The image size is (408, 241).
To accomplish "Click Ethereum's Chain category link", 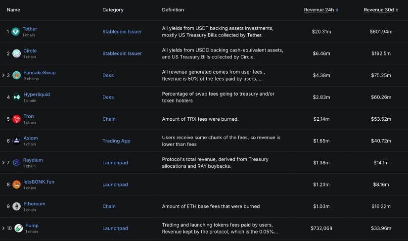I will click(x=109, y=207).
